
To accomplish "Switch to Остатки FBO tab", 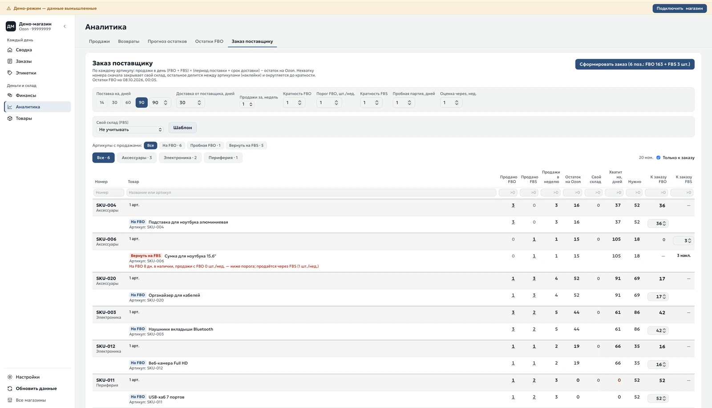I will (209, 41).
